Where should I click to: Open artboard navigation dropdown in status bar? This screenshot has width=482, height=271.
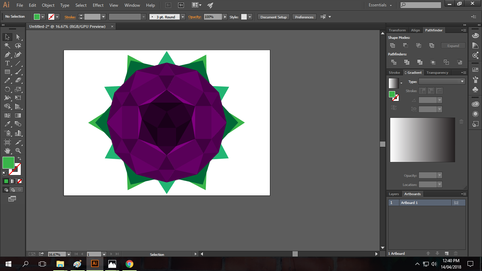pyautogui.click(x=104, y=254)
